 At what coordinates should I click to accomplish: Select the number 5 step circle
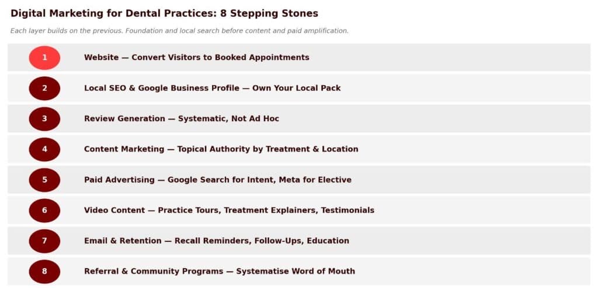[44, 180]
